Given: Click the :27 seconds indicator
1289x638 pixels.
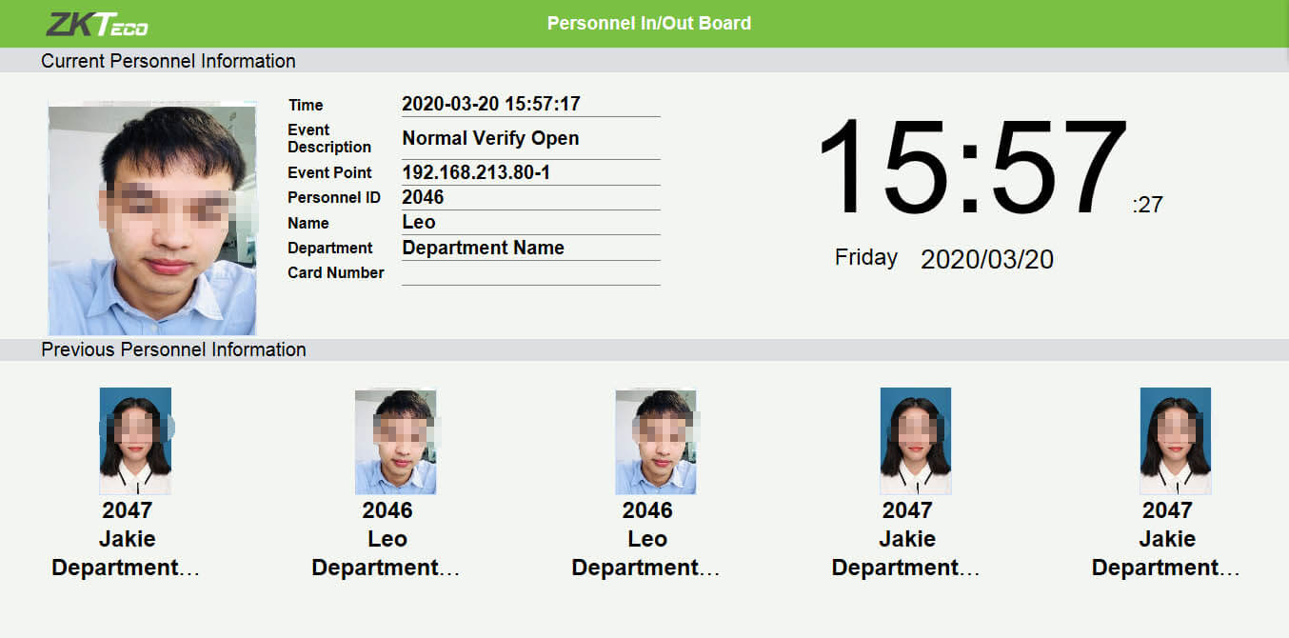Looking at the screenshot, I should tap(1147, 205).
